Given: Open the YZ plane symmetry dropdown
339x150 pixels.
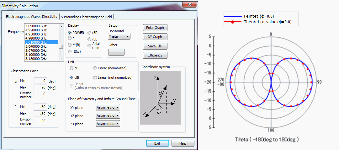Looking at the screenshot, I should point(108,115).
